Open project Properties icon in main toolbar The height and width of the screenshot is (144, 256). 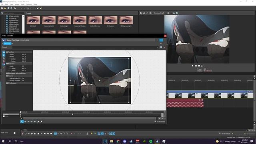pyautogui.click(x=15, y=8)
